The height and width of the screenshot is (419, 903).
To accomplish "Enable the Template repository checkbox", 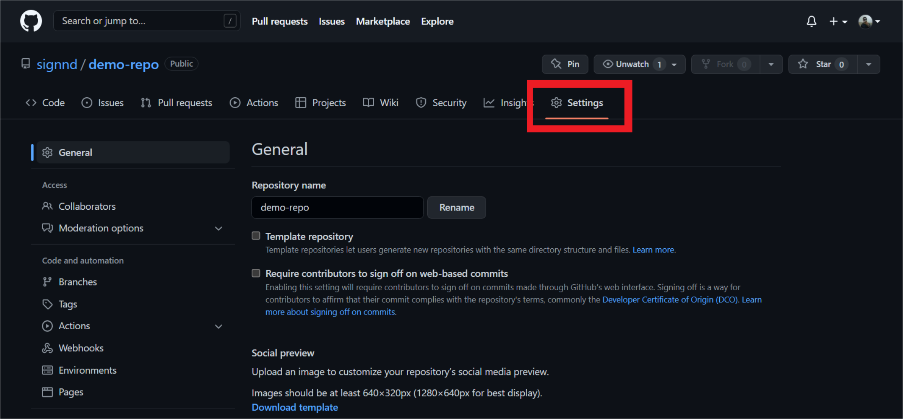I will pos(255,236).
